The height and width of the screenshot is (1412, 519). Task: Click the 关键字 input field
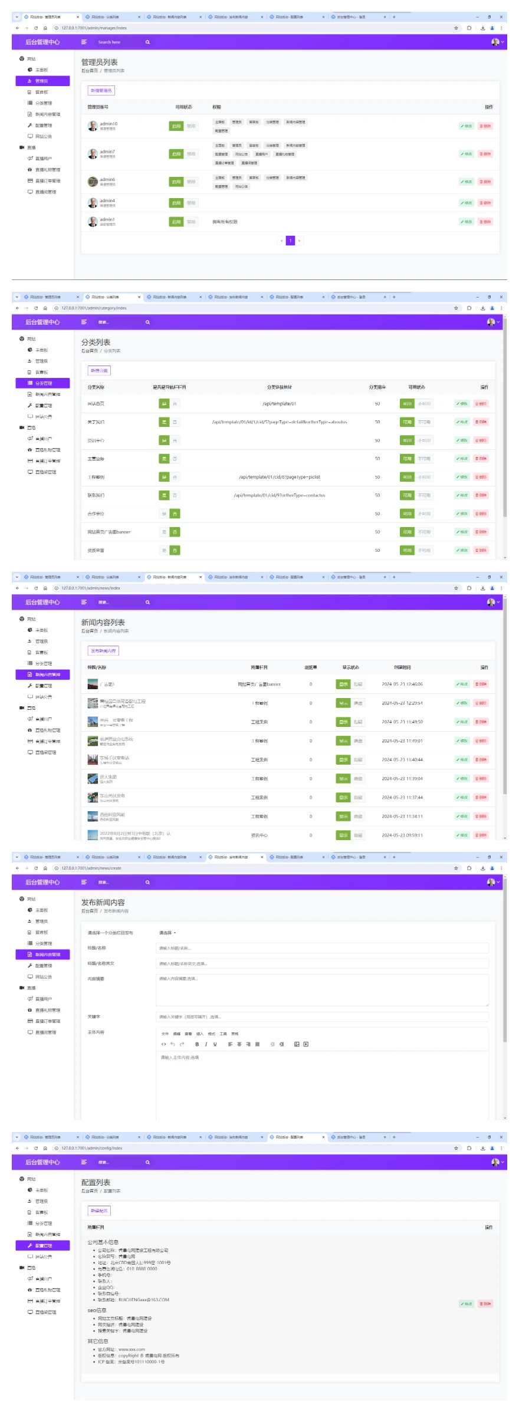coord(322,1016)
